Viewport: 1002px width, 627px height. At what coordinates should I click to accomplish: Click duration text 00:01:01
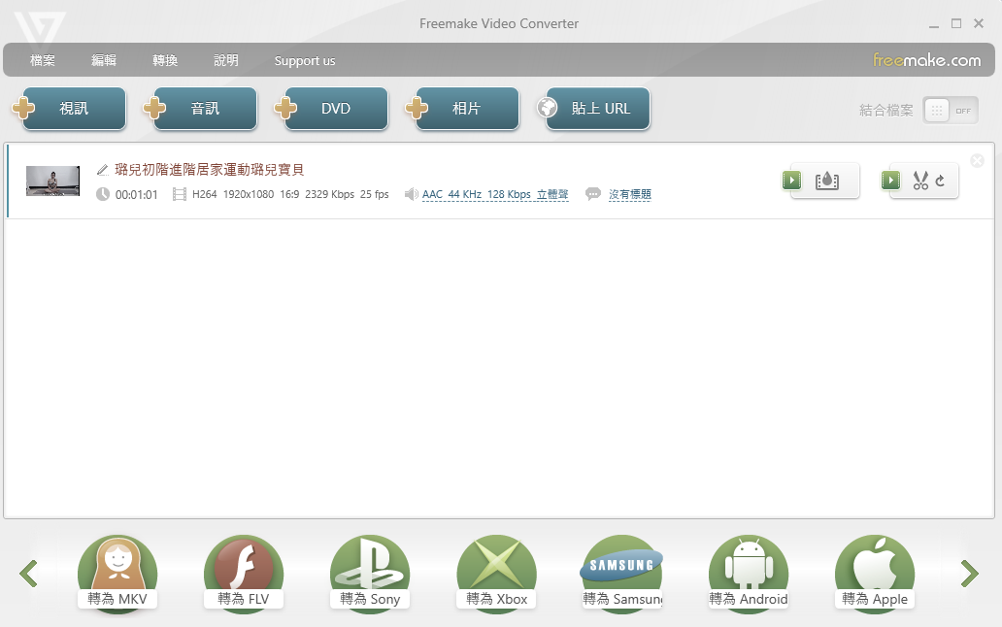coord(136,195)
